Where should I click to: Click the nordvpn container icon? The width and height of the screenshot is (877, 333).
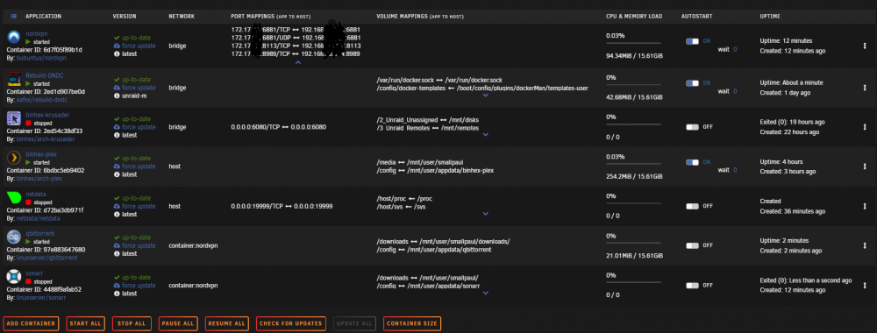coord(14,38)
